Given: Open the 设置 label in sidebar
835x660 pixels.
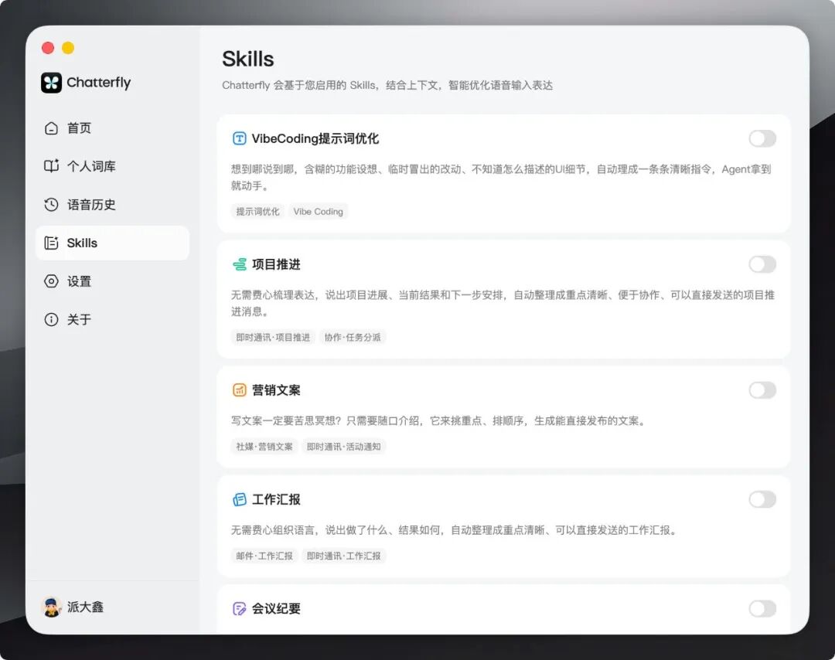Looking at the screenshot, I should [79, 281].
